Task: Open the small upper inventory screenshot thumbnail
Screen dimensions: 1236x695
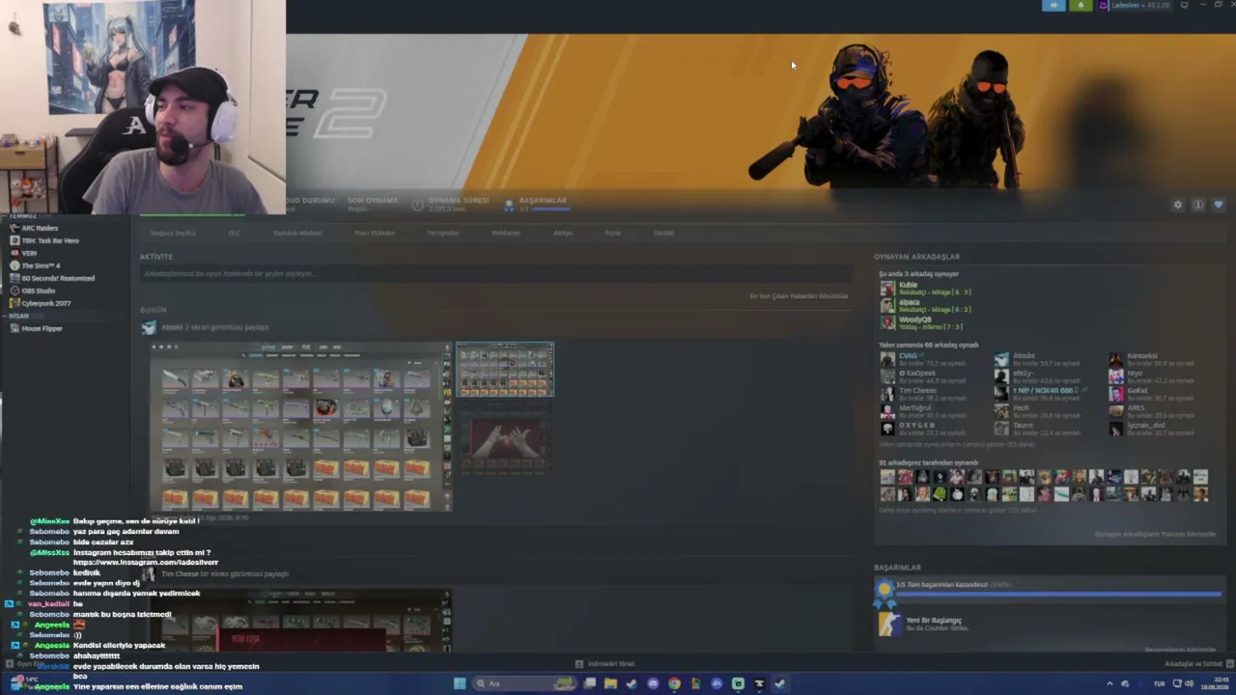Action: tap(505, 369)
